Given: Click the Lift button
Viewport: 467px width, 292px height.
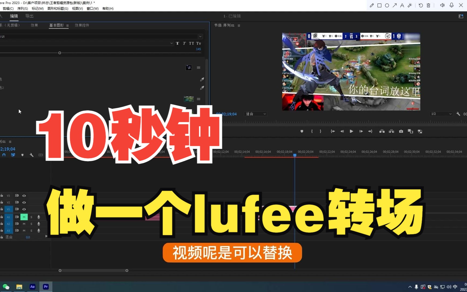Looking at the screenshot, I should [382, 131].
